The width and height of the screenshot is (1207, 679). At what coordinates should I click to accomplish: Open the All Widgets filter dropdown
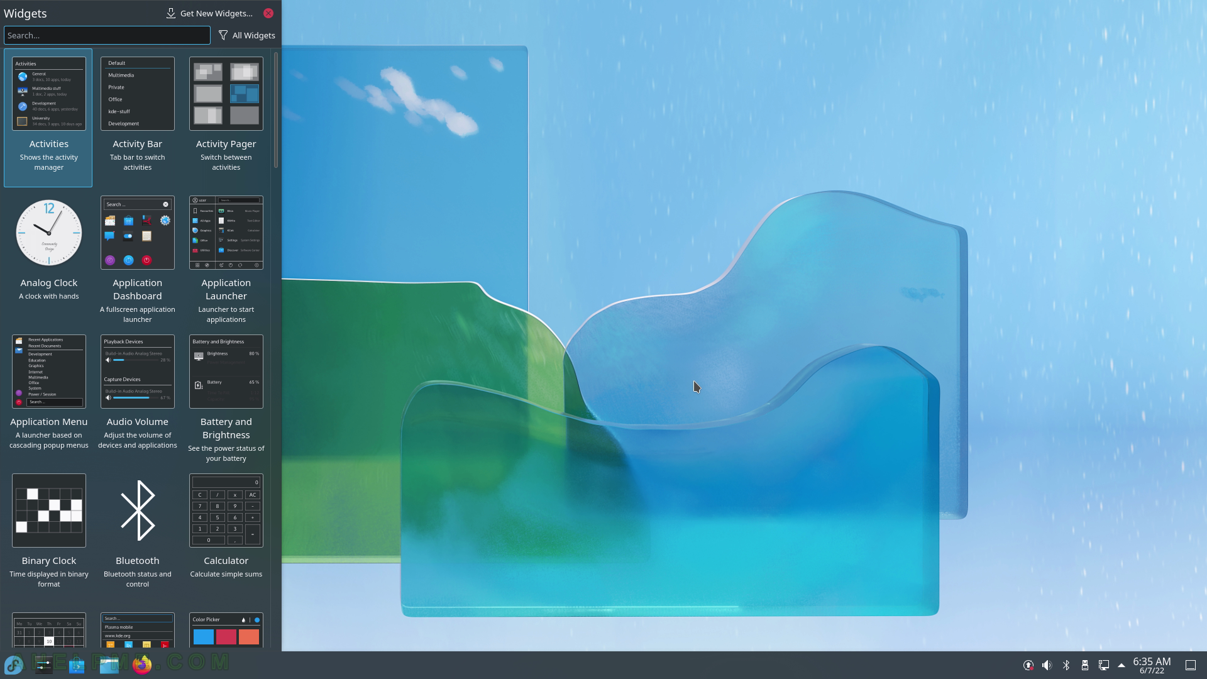pos(246,35)
